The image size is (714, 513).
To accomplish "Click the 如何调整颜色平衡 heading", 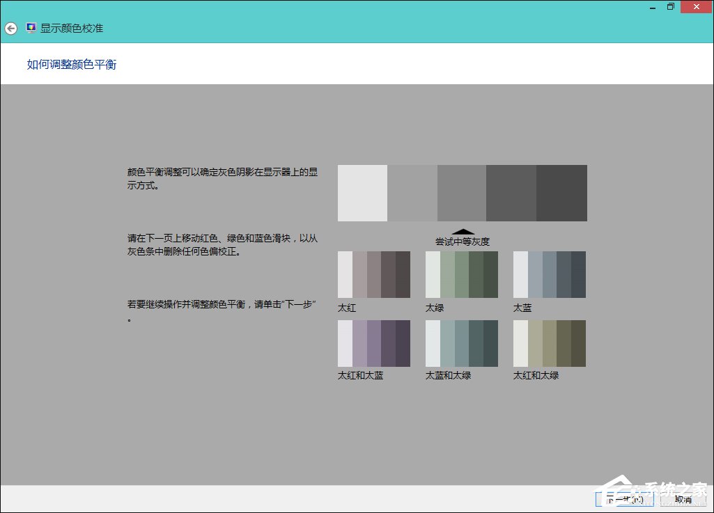I will 71,64.
